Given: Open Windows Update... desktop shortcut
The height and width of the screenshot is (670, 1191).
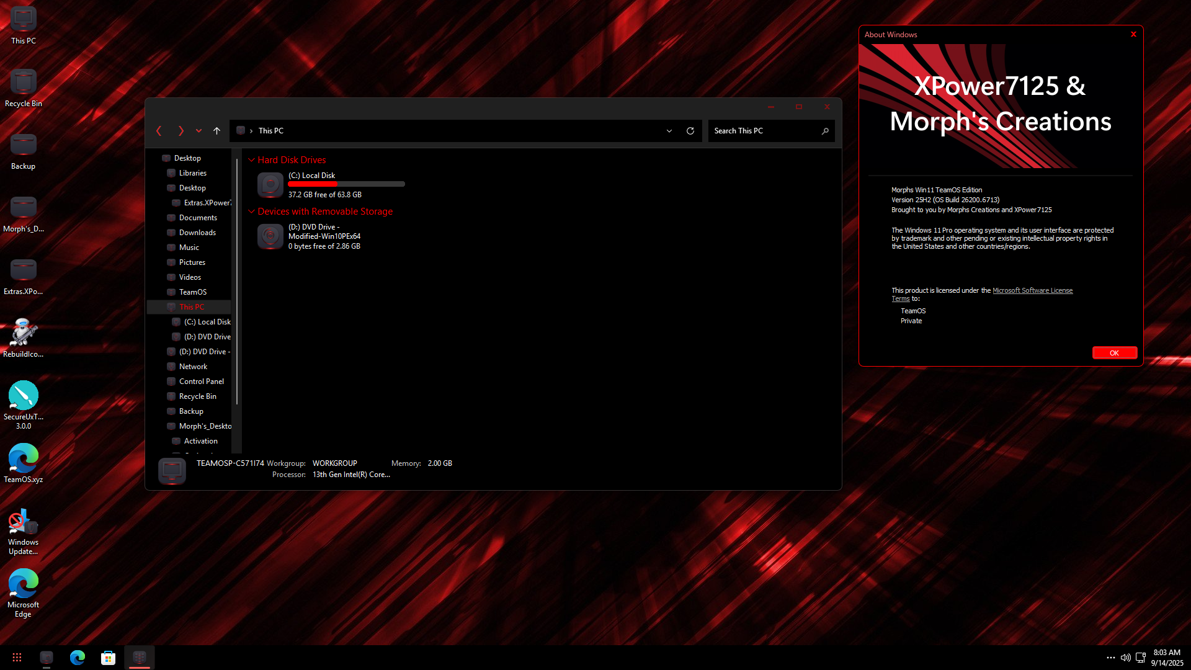Looking at the screenshot, I should (x=23, y=532).
